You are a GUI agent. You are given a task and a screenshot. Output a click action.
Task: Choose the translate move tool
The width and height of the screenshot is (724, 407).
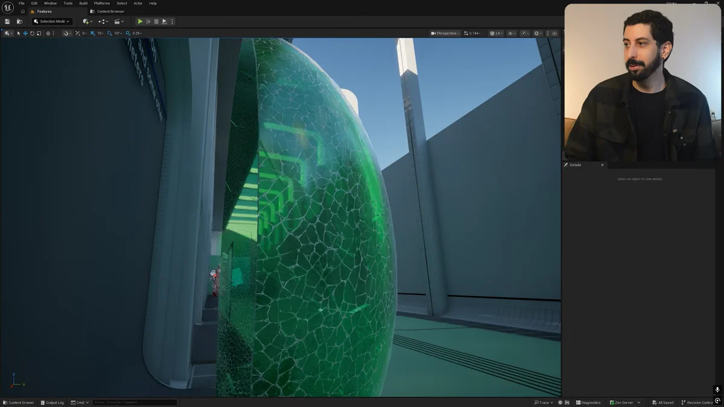(25, 33)
